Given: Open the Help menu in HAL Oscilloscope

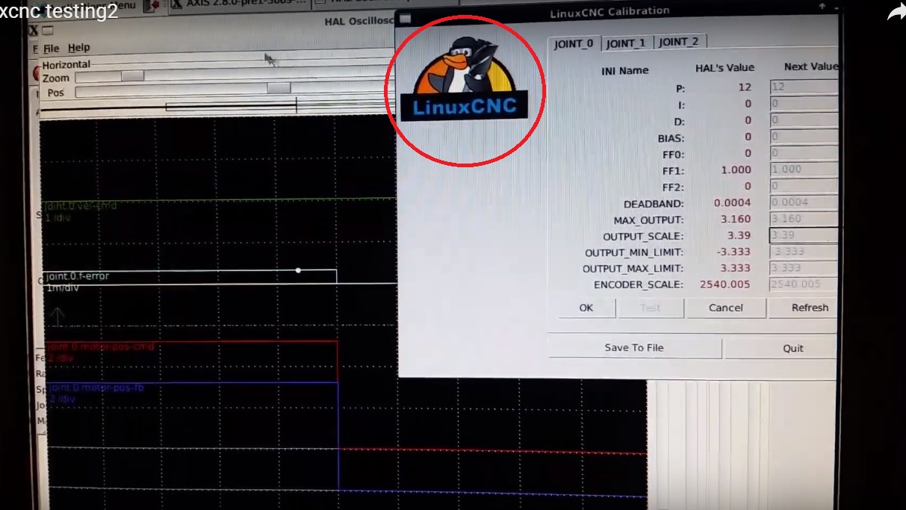Looking at the screenshot, I should (x=78, y=49).
